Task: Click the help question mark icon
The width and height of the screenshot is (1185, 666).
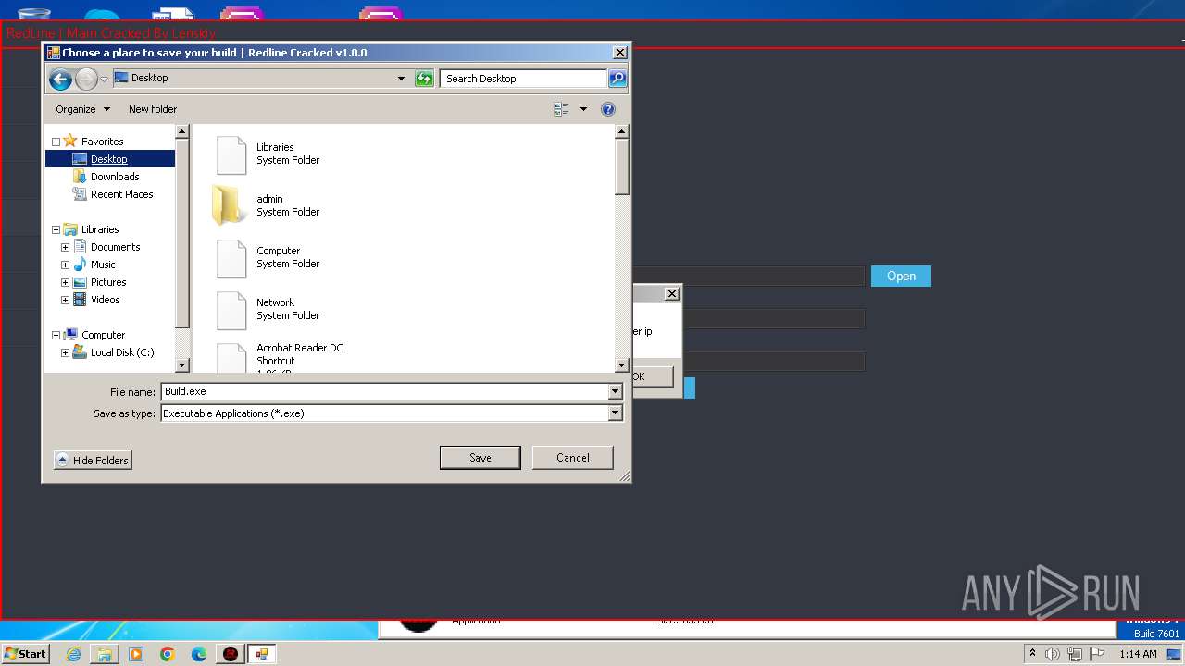Action: pyautogui.click(x=608, y=109)
